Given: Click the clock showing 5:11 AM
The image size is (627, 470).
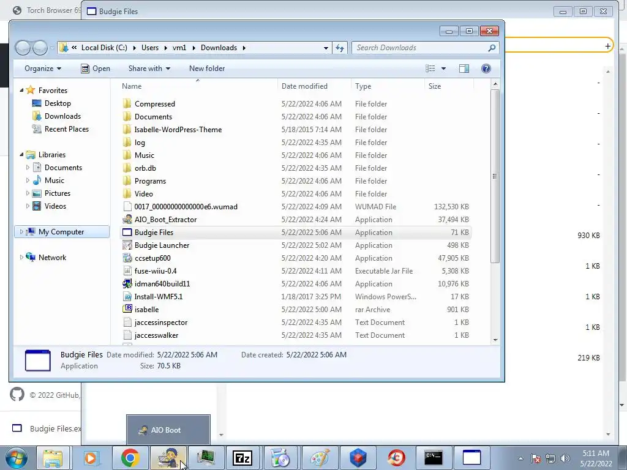Looking at the screenshot, I should (x=596, y=453).
